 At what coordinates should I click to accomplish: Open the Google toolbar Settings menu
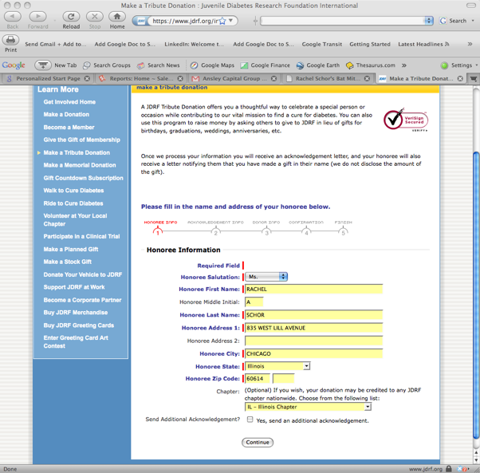click(458, 65)
